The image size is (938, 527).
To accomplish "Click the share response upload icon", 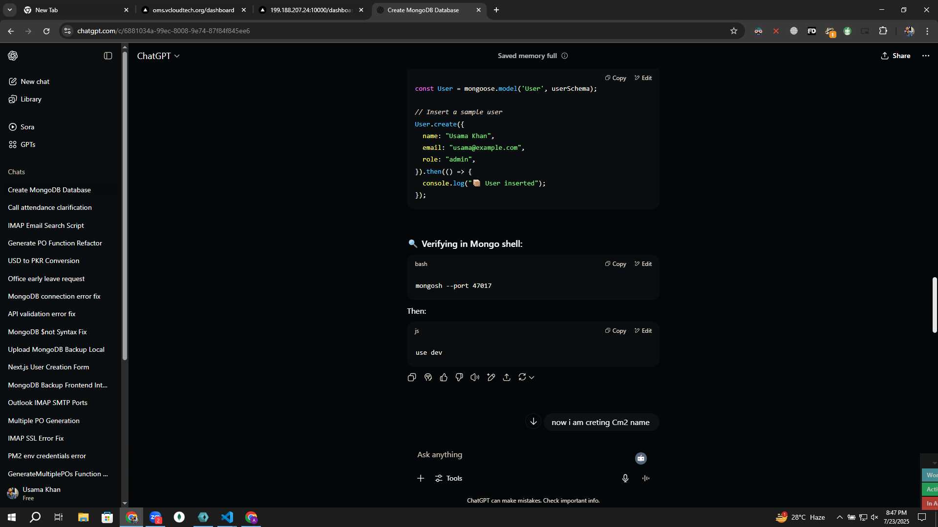I will [x=507, y=377].
